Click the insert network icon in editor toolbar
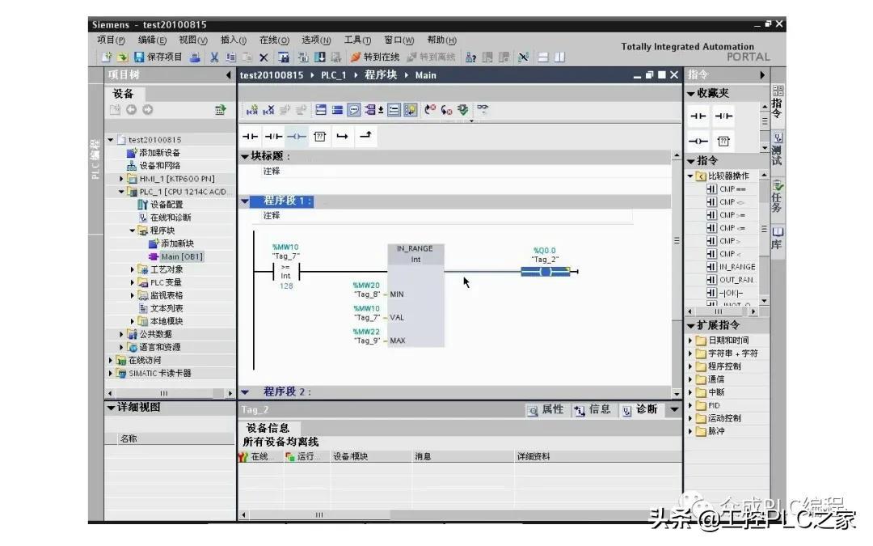Image resolution: width=873 pixels, height=546 pixels. tap(251, 110)
